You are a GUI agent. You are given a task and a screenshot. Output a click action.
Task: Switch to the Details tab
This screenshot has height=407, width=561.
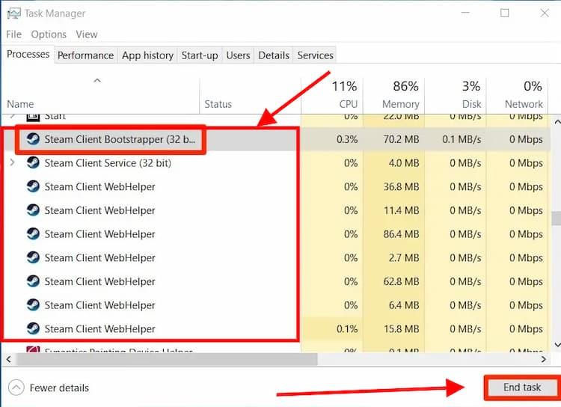click(x=274, y=55)
